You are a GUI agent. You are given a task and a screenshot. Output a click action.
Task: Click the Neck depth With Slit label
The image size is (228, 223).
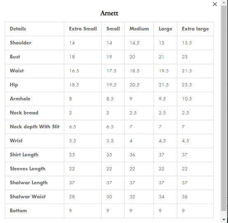pyautogui.click(x=35, y=127)
